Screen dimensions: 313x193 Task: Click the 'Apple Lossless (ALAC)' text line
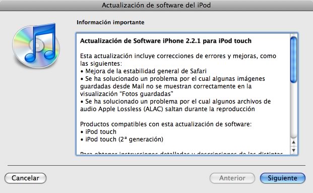click(x=167, y=109)
